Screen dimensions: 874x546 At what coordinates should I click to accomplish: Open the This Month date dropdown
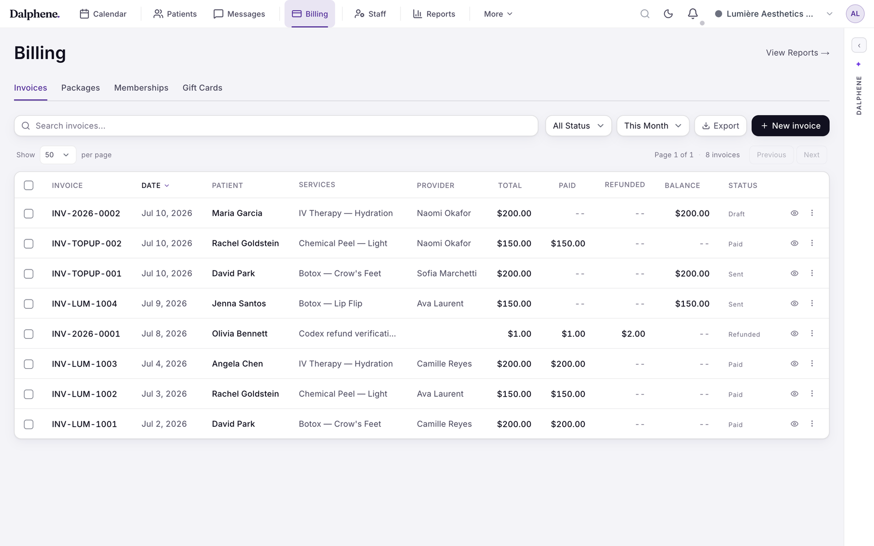[x=653, y=126]
